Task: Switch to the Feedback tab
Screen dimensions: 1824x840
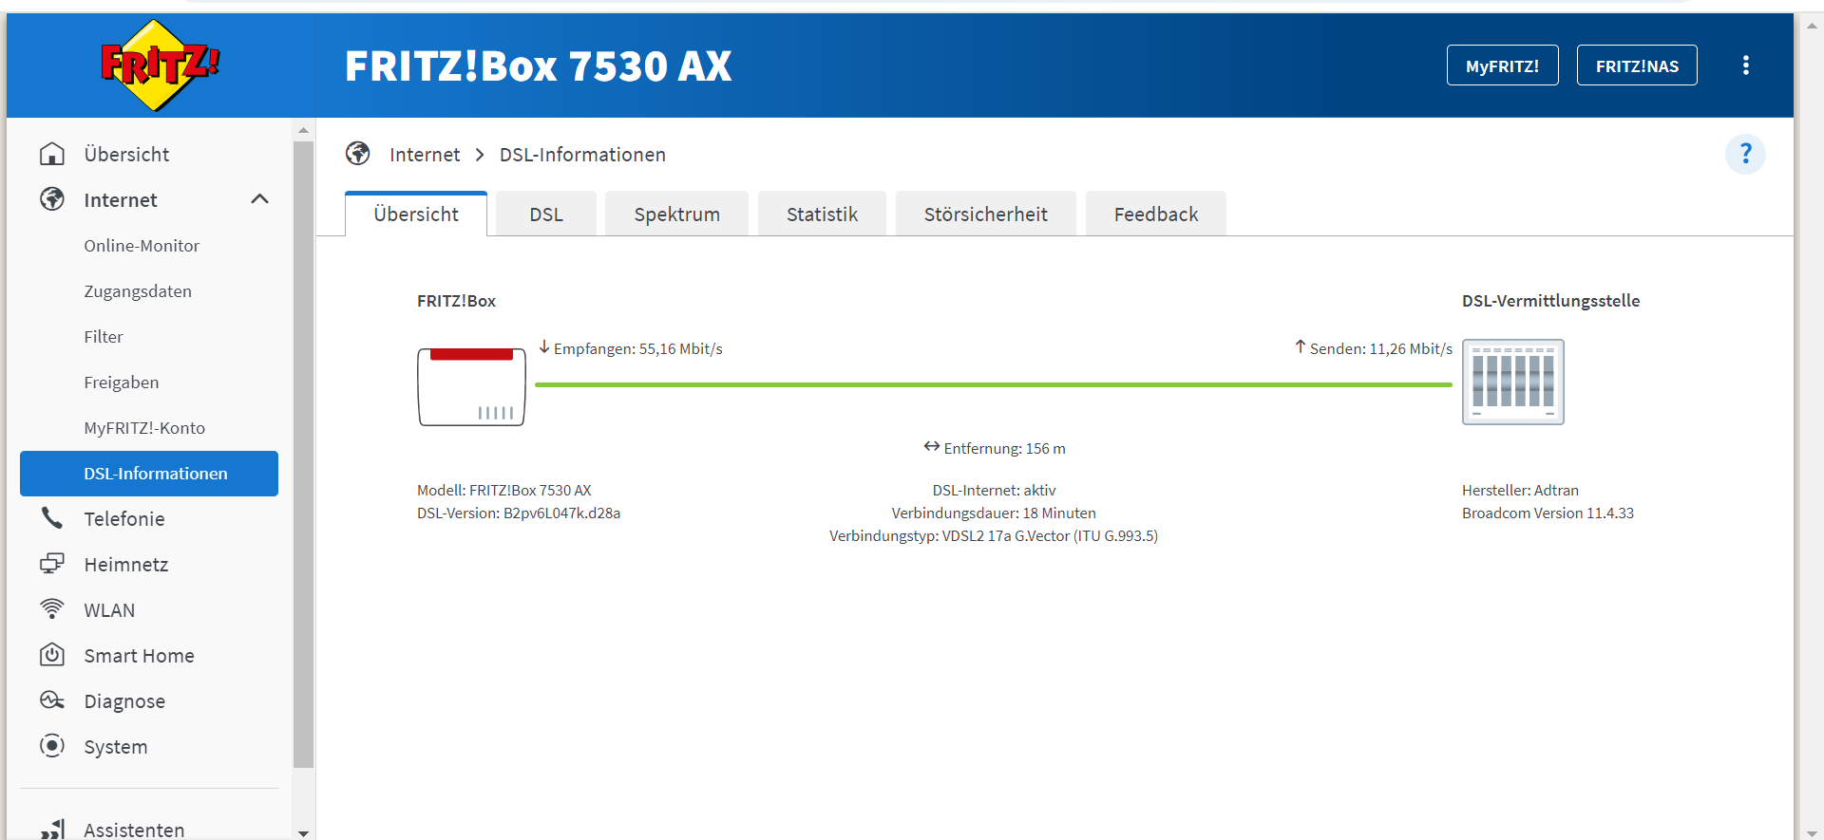Action: 1155,215
